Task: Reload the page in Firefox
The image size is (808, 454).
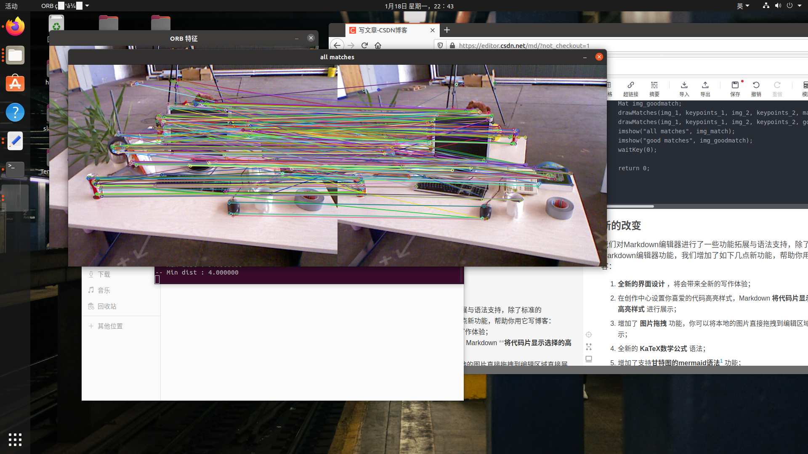Action: 364,45
